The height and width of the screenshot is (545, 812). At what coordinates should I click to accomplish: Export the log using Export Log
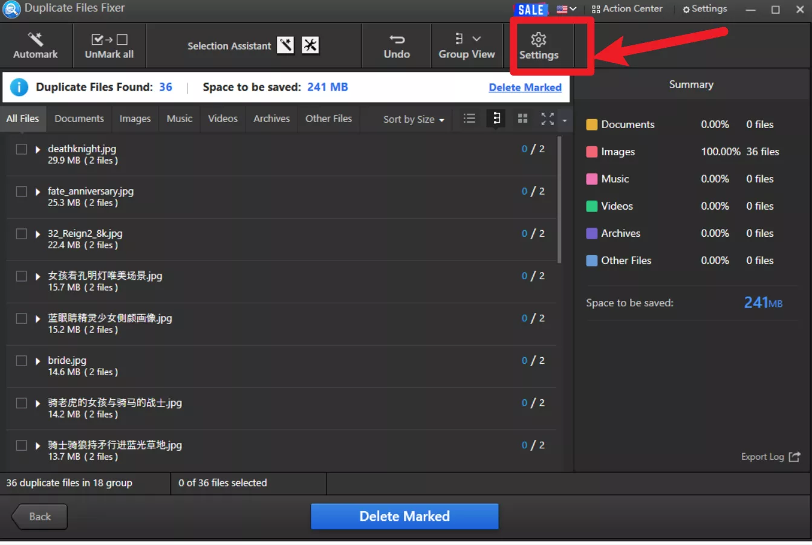771,457
